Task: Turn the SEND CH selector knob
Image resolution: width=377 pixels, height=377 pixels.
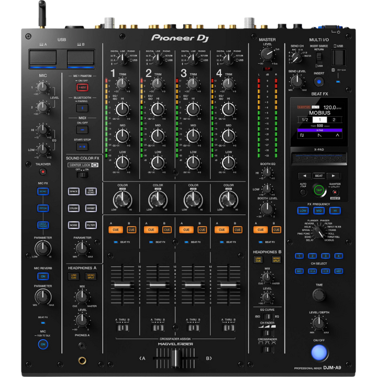Action: point(297,57)
